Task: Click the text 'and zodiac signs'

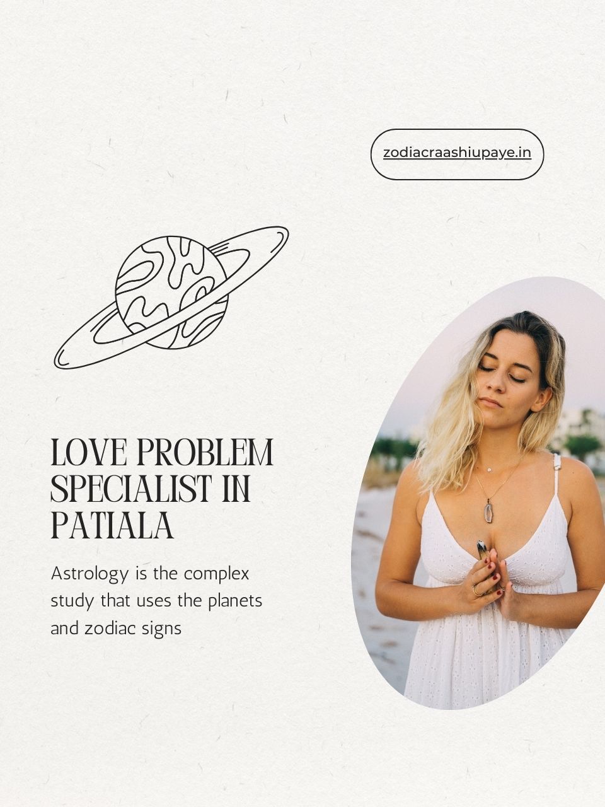Action: (116, 629)
